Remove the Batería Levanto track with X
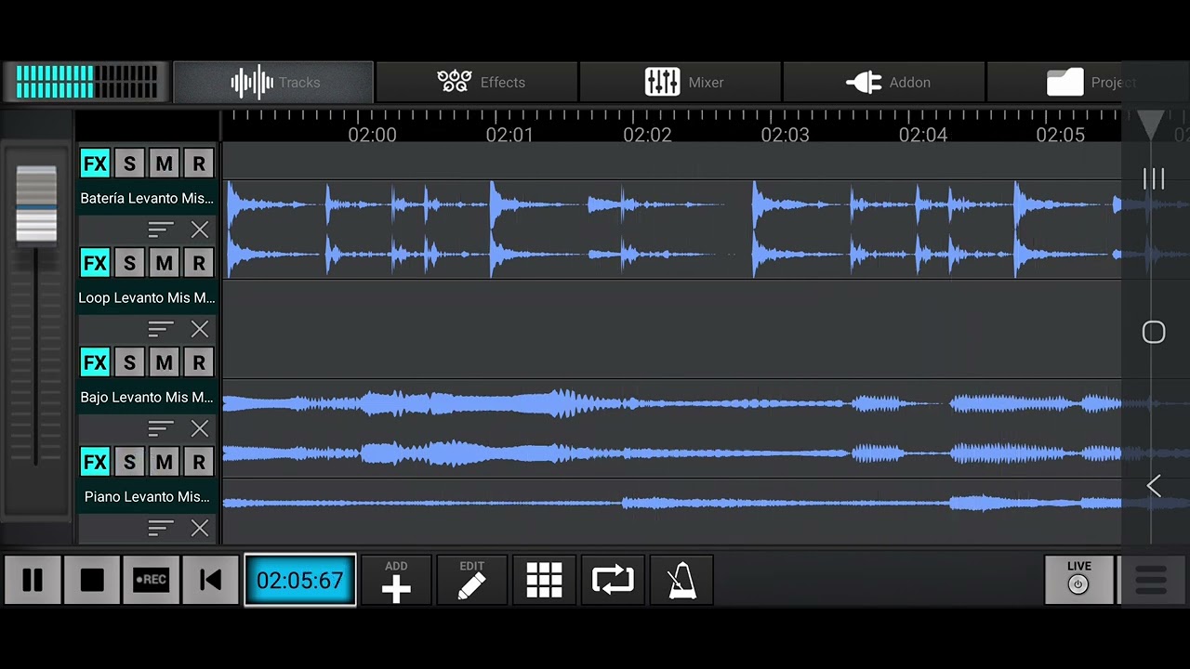 click(x=200, y=230)
